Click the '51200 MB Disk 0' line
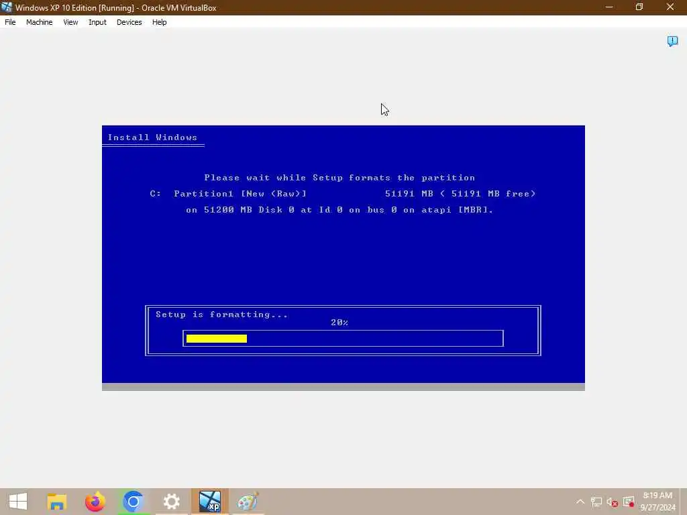Screen dimensions: 687x515 click(x=339, y=210)
